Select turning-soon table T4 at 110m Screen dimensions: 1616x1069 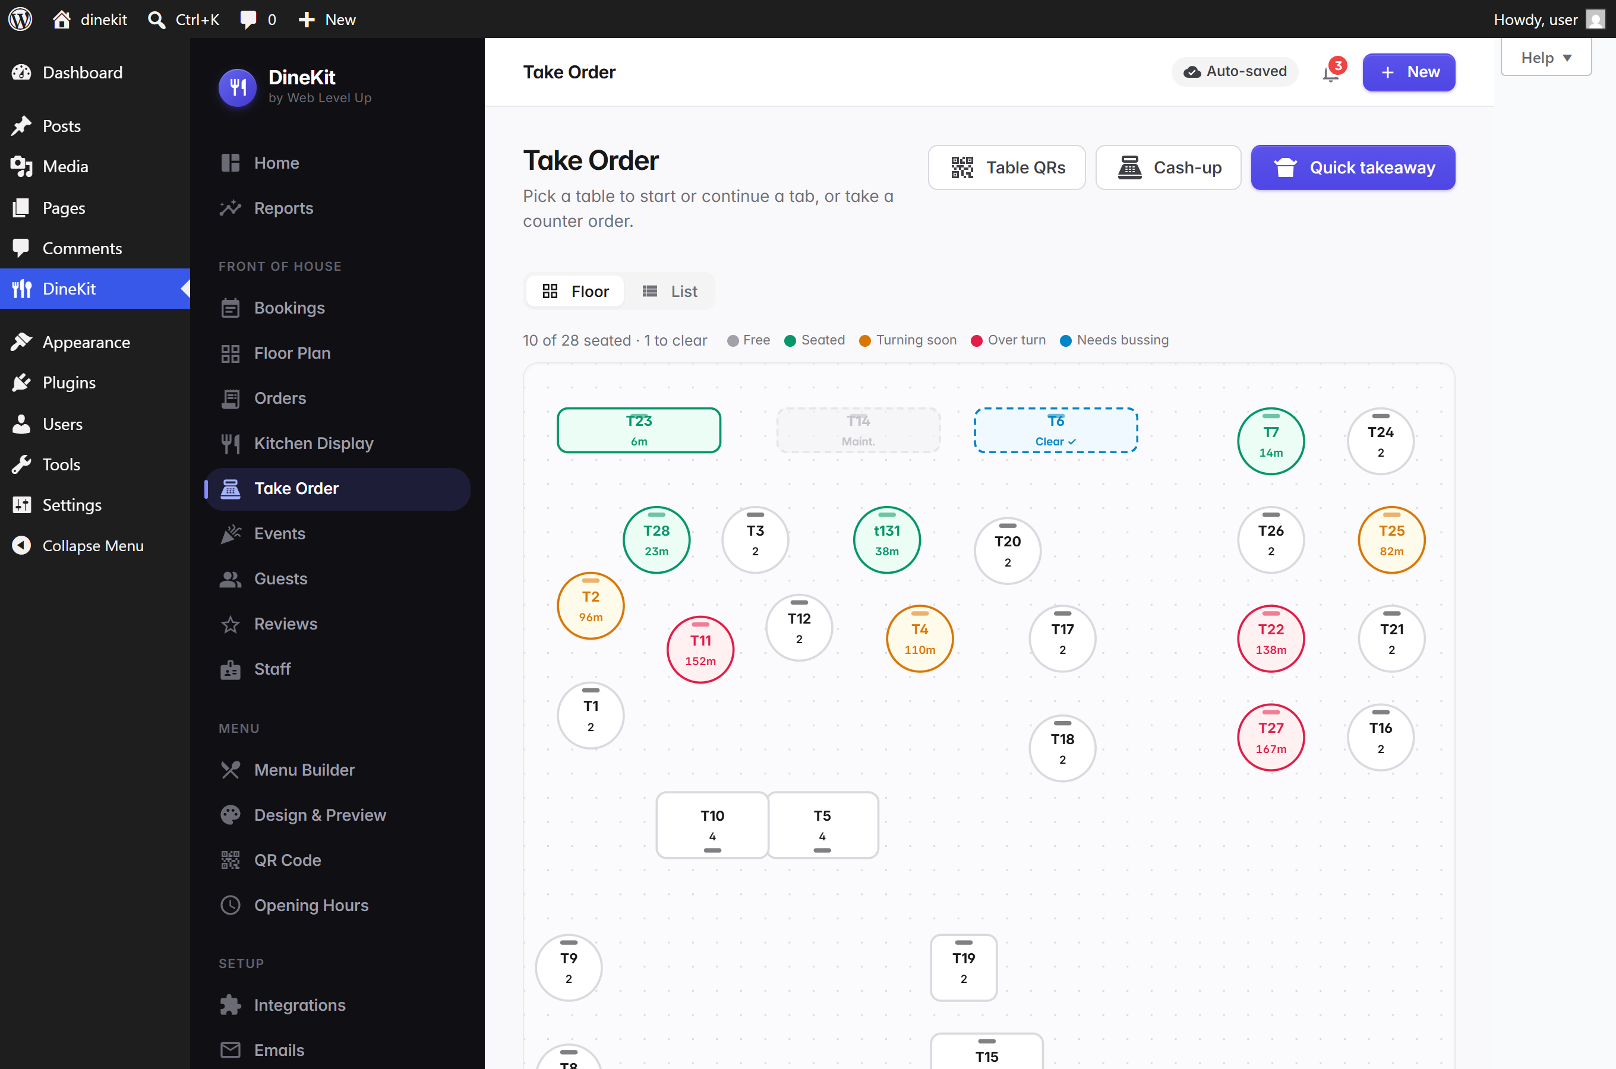919,639
